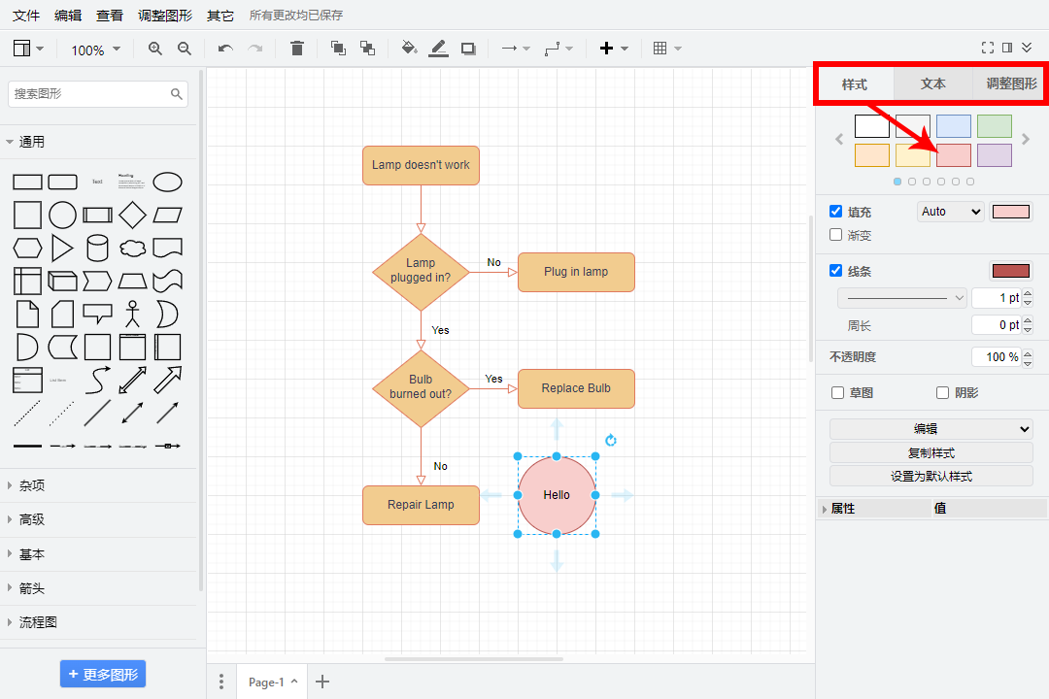The height and width of the screenshot is (699, 1049).
Task: Uncheck the 线条 line checkbox
Action: 835,270
